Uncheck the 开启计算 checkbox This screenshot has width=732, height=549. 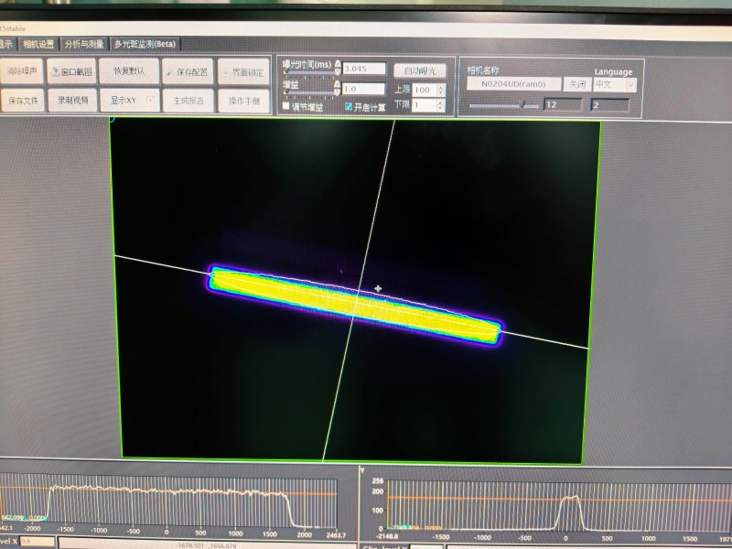(x=349, y=107)
